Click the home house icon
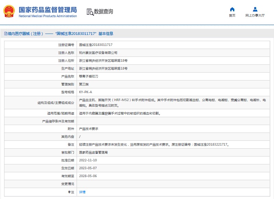The image size is (274, 199). tap(232, 9)
